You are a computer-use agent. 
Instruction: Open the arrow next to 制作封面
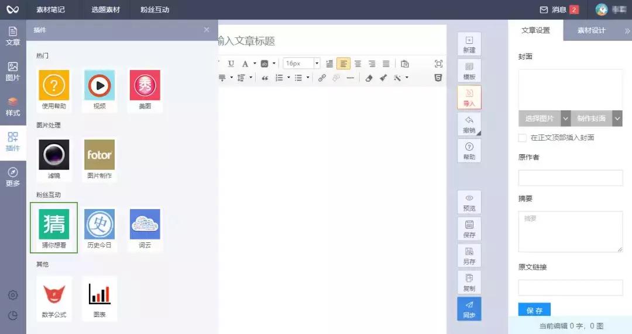[x=617, y=119]
